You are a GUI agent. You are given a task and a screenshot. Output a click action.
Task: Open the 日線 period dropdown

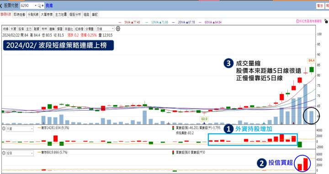click(x=105, y=29)
